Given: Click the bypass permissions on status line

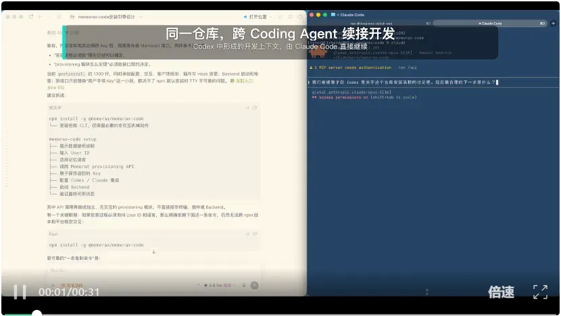Looking at the screenshot, I should 364,97.
